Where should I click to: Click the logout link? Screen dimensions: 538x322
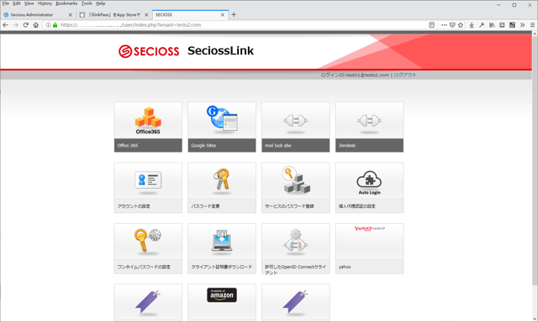[405, 75]
